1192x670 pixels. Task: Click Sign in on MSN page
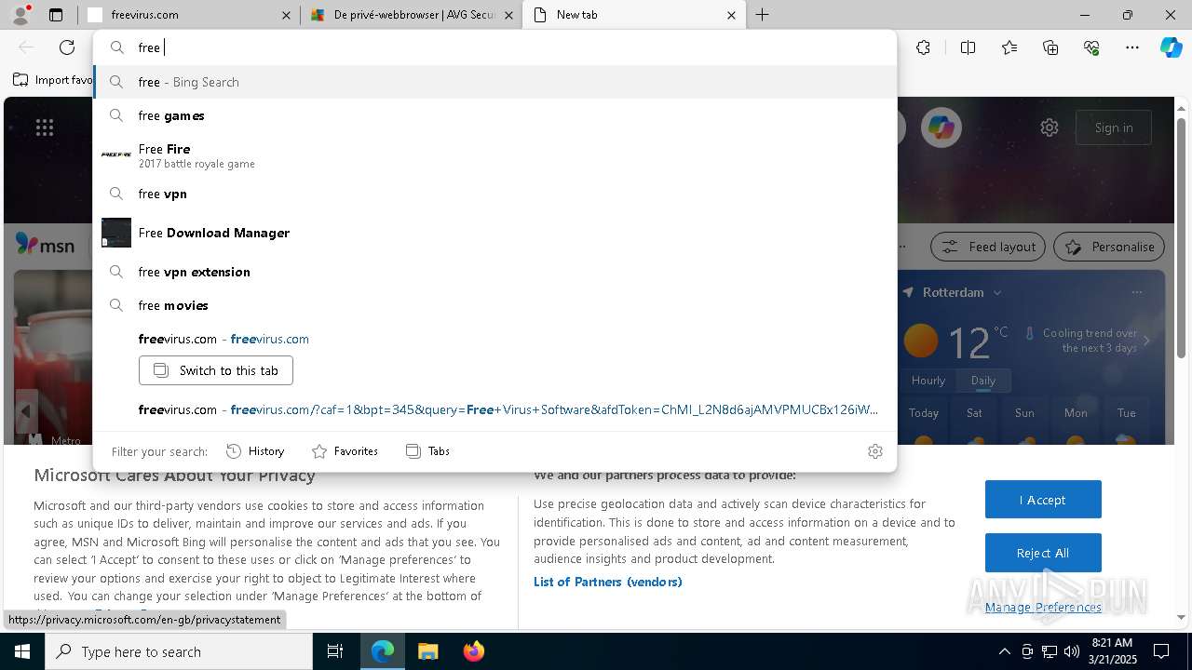[x=1114, y=127]
